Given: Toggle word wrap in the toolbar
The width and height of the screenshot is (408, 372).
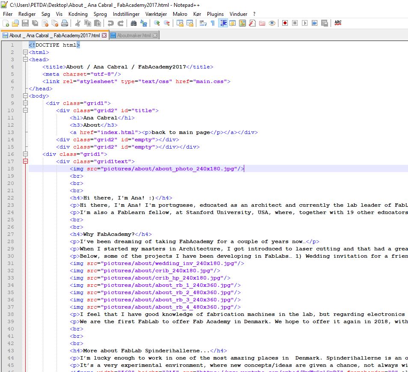Looking at the screenshot, I should [x=203, y=23].
